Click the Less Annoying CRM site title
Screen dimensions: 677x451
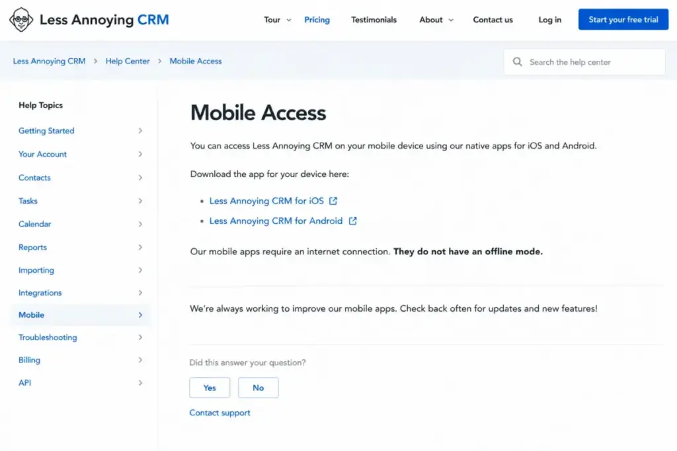pyautogui.click(x=104, y=20)
